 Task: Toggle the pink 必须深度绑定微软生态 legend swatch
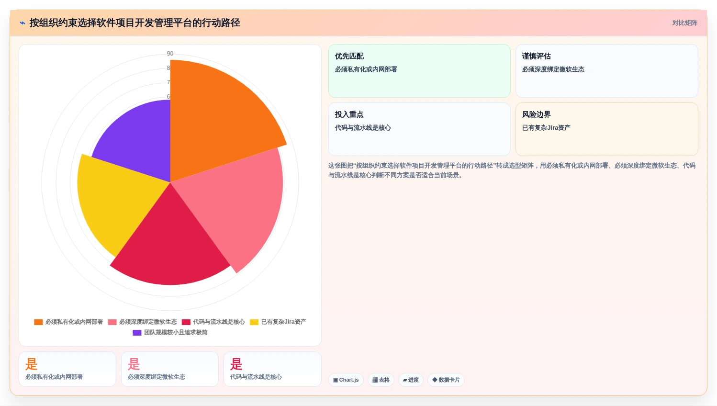pos(112,322)
